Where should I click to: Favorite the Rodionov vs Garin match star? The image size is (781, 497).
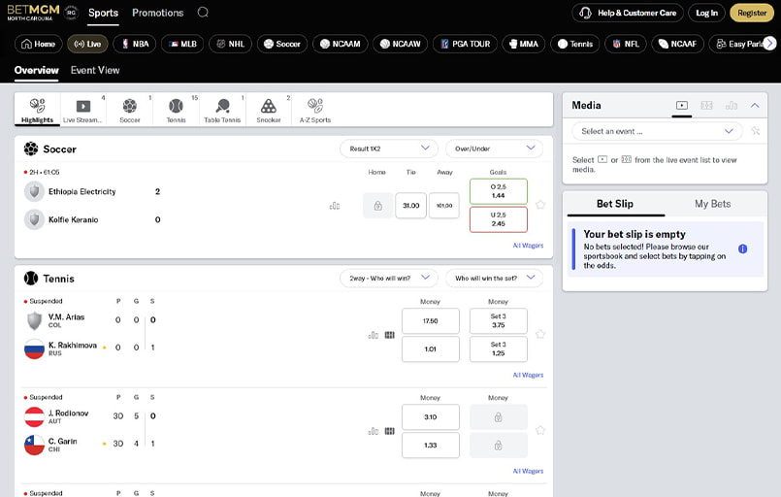pos(540,430)
